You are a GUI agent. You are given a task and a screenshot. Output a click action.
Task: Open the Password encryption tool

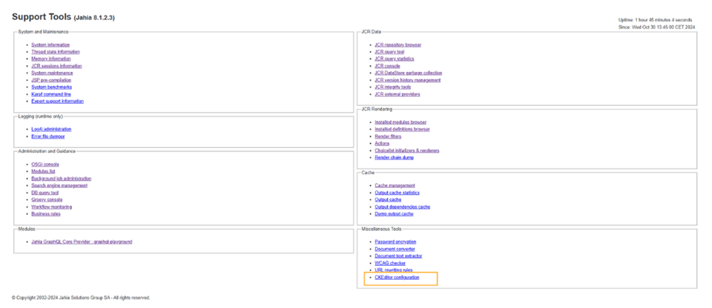pos(395,242)
